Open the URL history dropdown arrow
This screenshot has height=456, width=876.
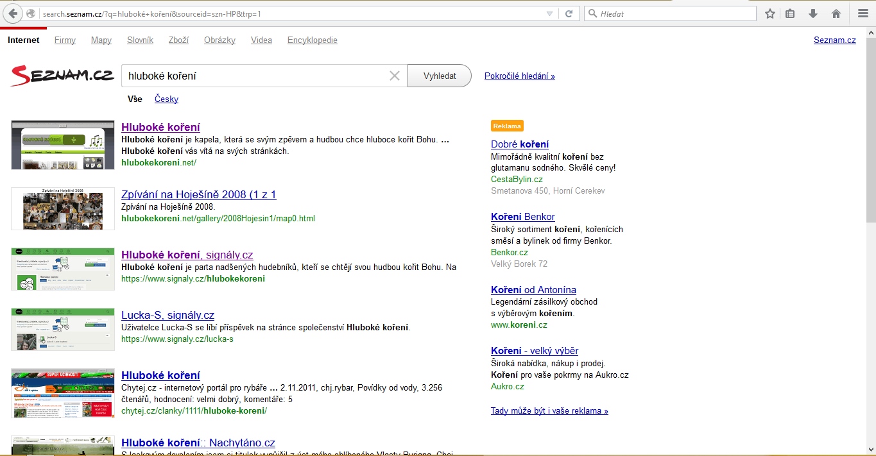pos(549,13)
